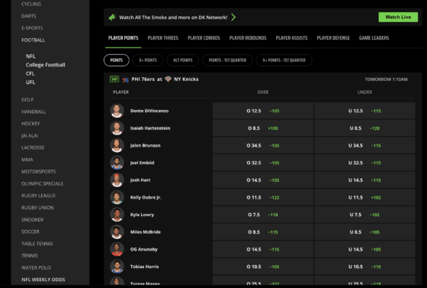Click the Joel Embiid player name

(x=142, y=163)
